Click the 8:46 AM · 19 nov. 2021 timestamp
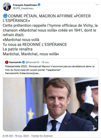Image resolution: width=101 pixels, height=138 pixels. 16,136
